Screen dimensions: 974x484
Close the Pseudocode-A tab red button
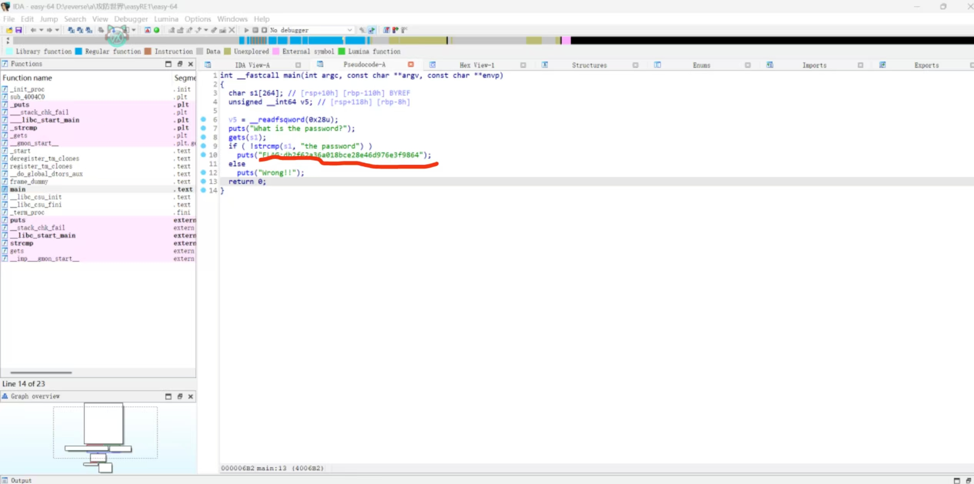click(x=411, y=65)
